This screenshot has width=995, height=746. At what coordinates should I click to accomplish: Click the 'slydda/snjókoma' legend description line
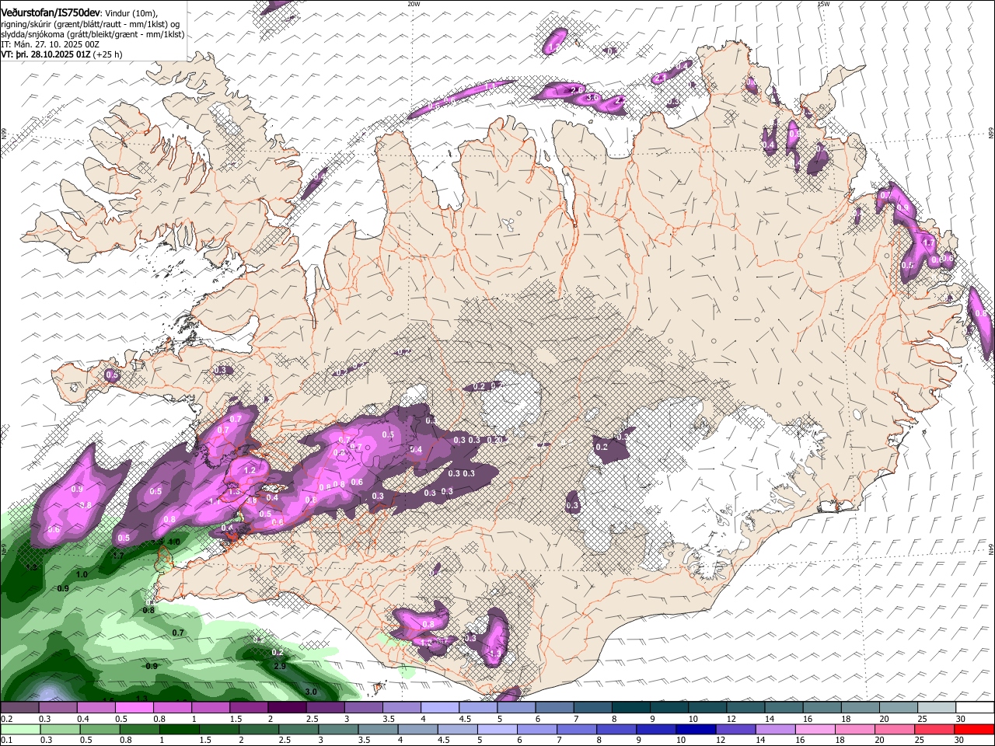click(x=93, y=34)
